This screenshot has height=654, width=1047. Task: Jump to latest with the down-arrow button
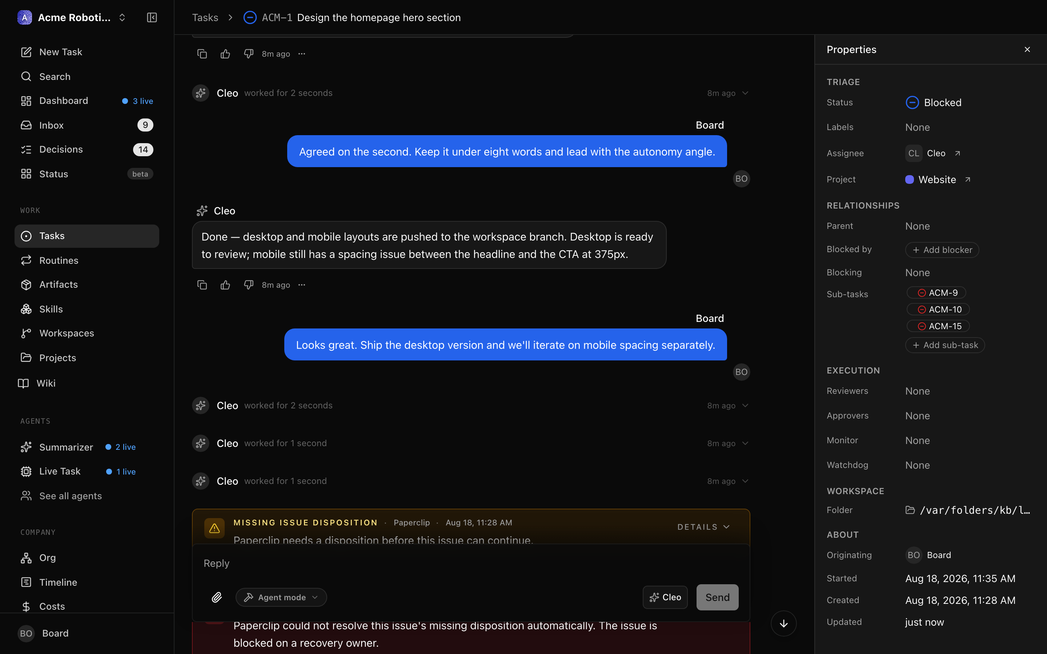coord(783,623)
